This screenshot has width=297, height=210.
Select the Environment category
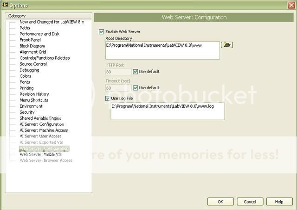point(31,106)
